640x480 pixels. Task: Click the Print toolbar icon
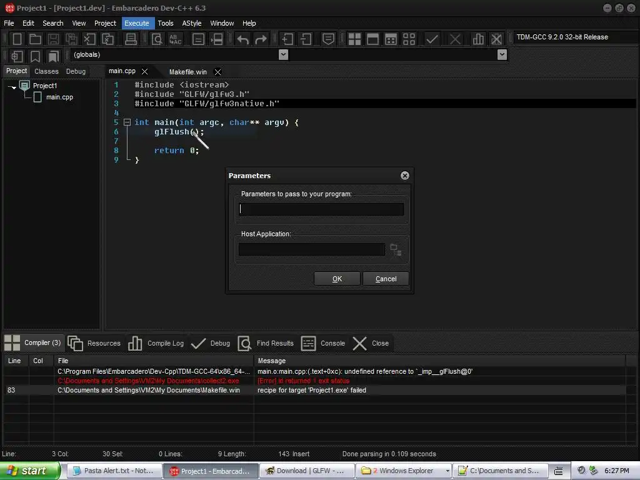131,39
